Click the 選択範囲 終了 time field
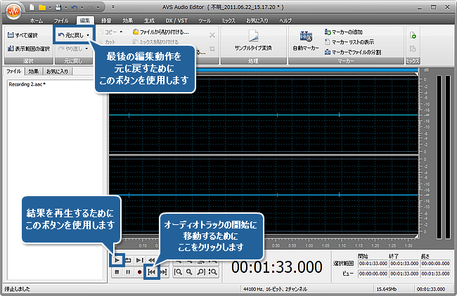 [x=404, y=264]
